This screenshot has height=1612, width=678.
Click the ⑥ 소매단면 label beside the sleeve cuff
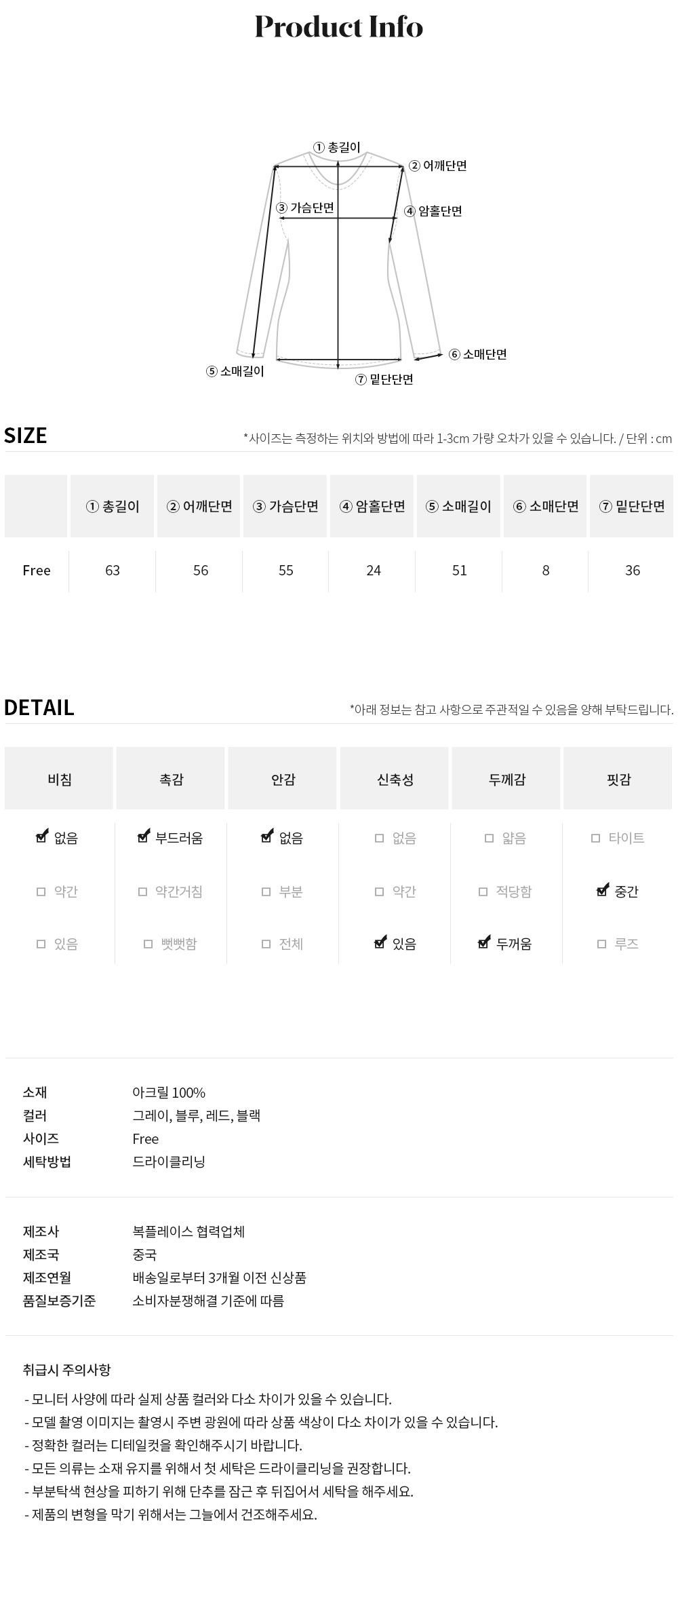[478, 354]
